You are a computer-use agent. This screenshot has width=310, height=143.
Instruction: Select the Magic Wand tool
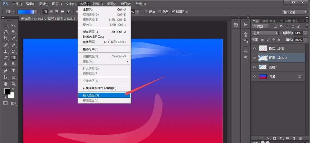[x=14, y=32]
